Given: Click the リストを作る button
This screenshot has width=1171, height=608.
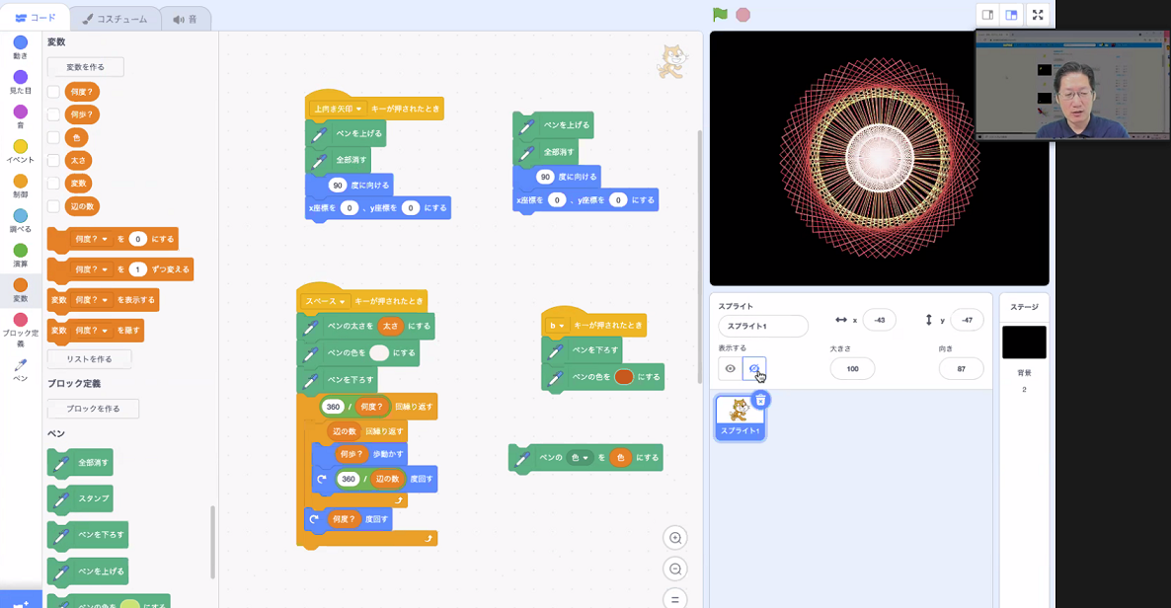Looking at the screenshot, I should 89,359.
